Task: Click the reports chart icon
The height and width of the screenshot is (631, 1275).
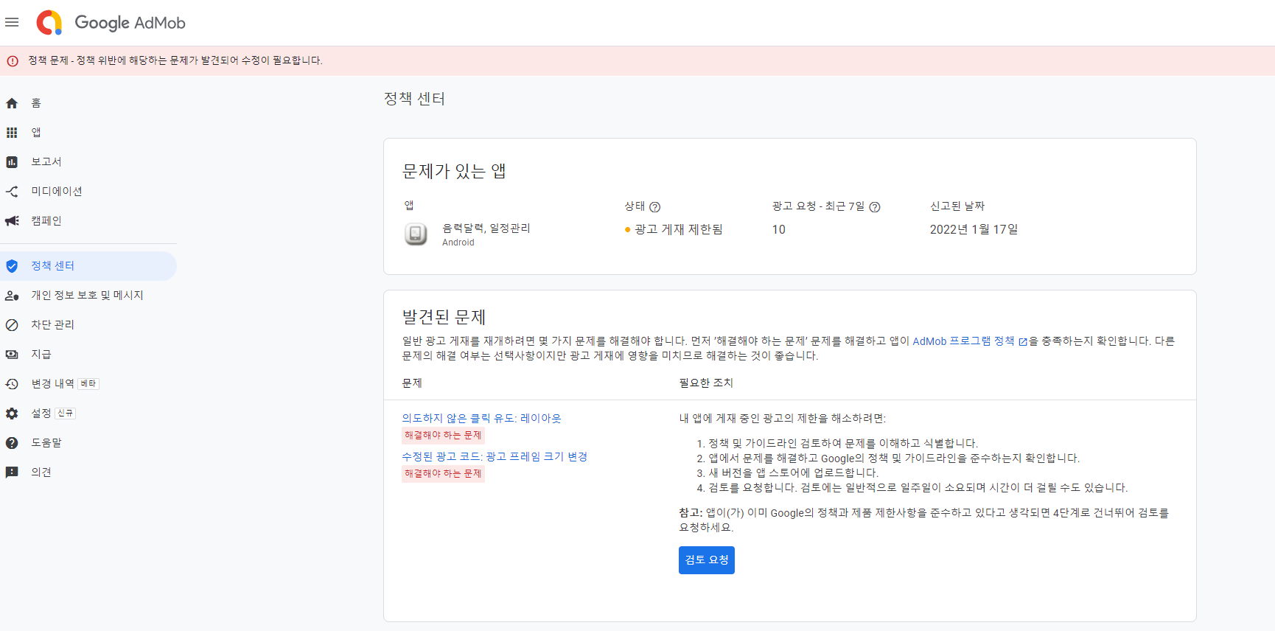Action: 12,162
